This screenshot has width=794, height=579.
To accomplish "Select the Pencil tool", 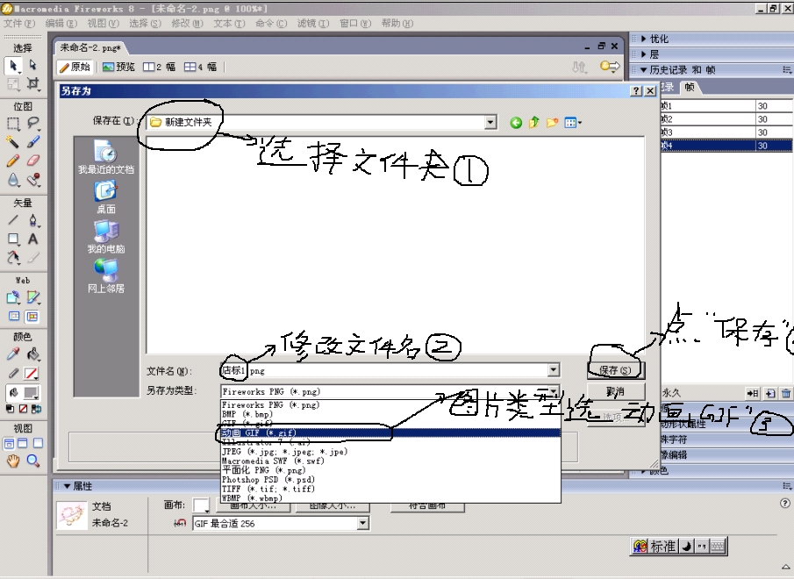I will [13, 161].
